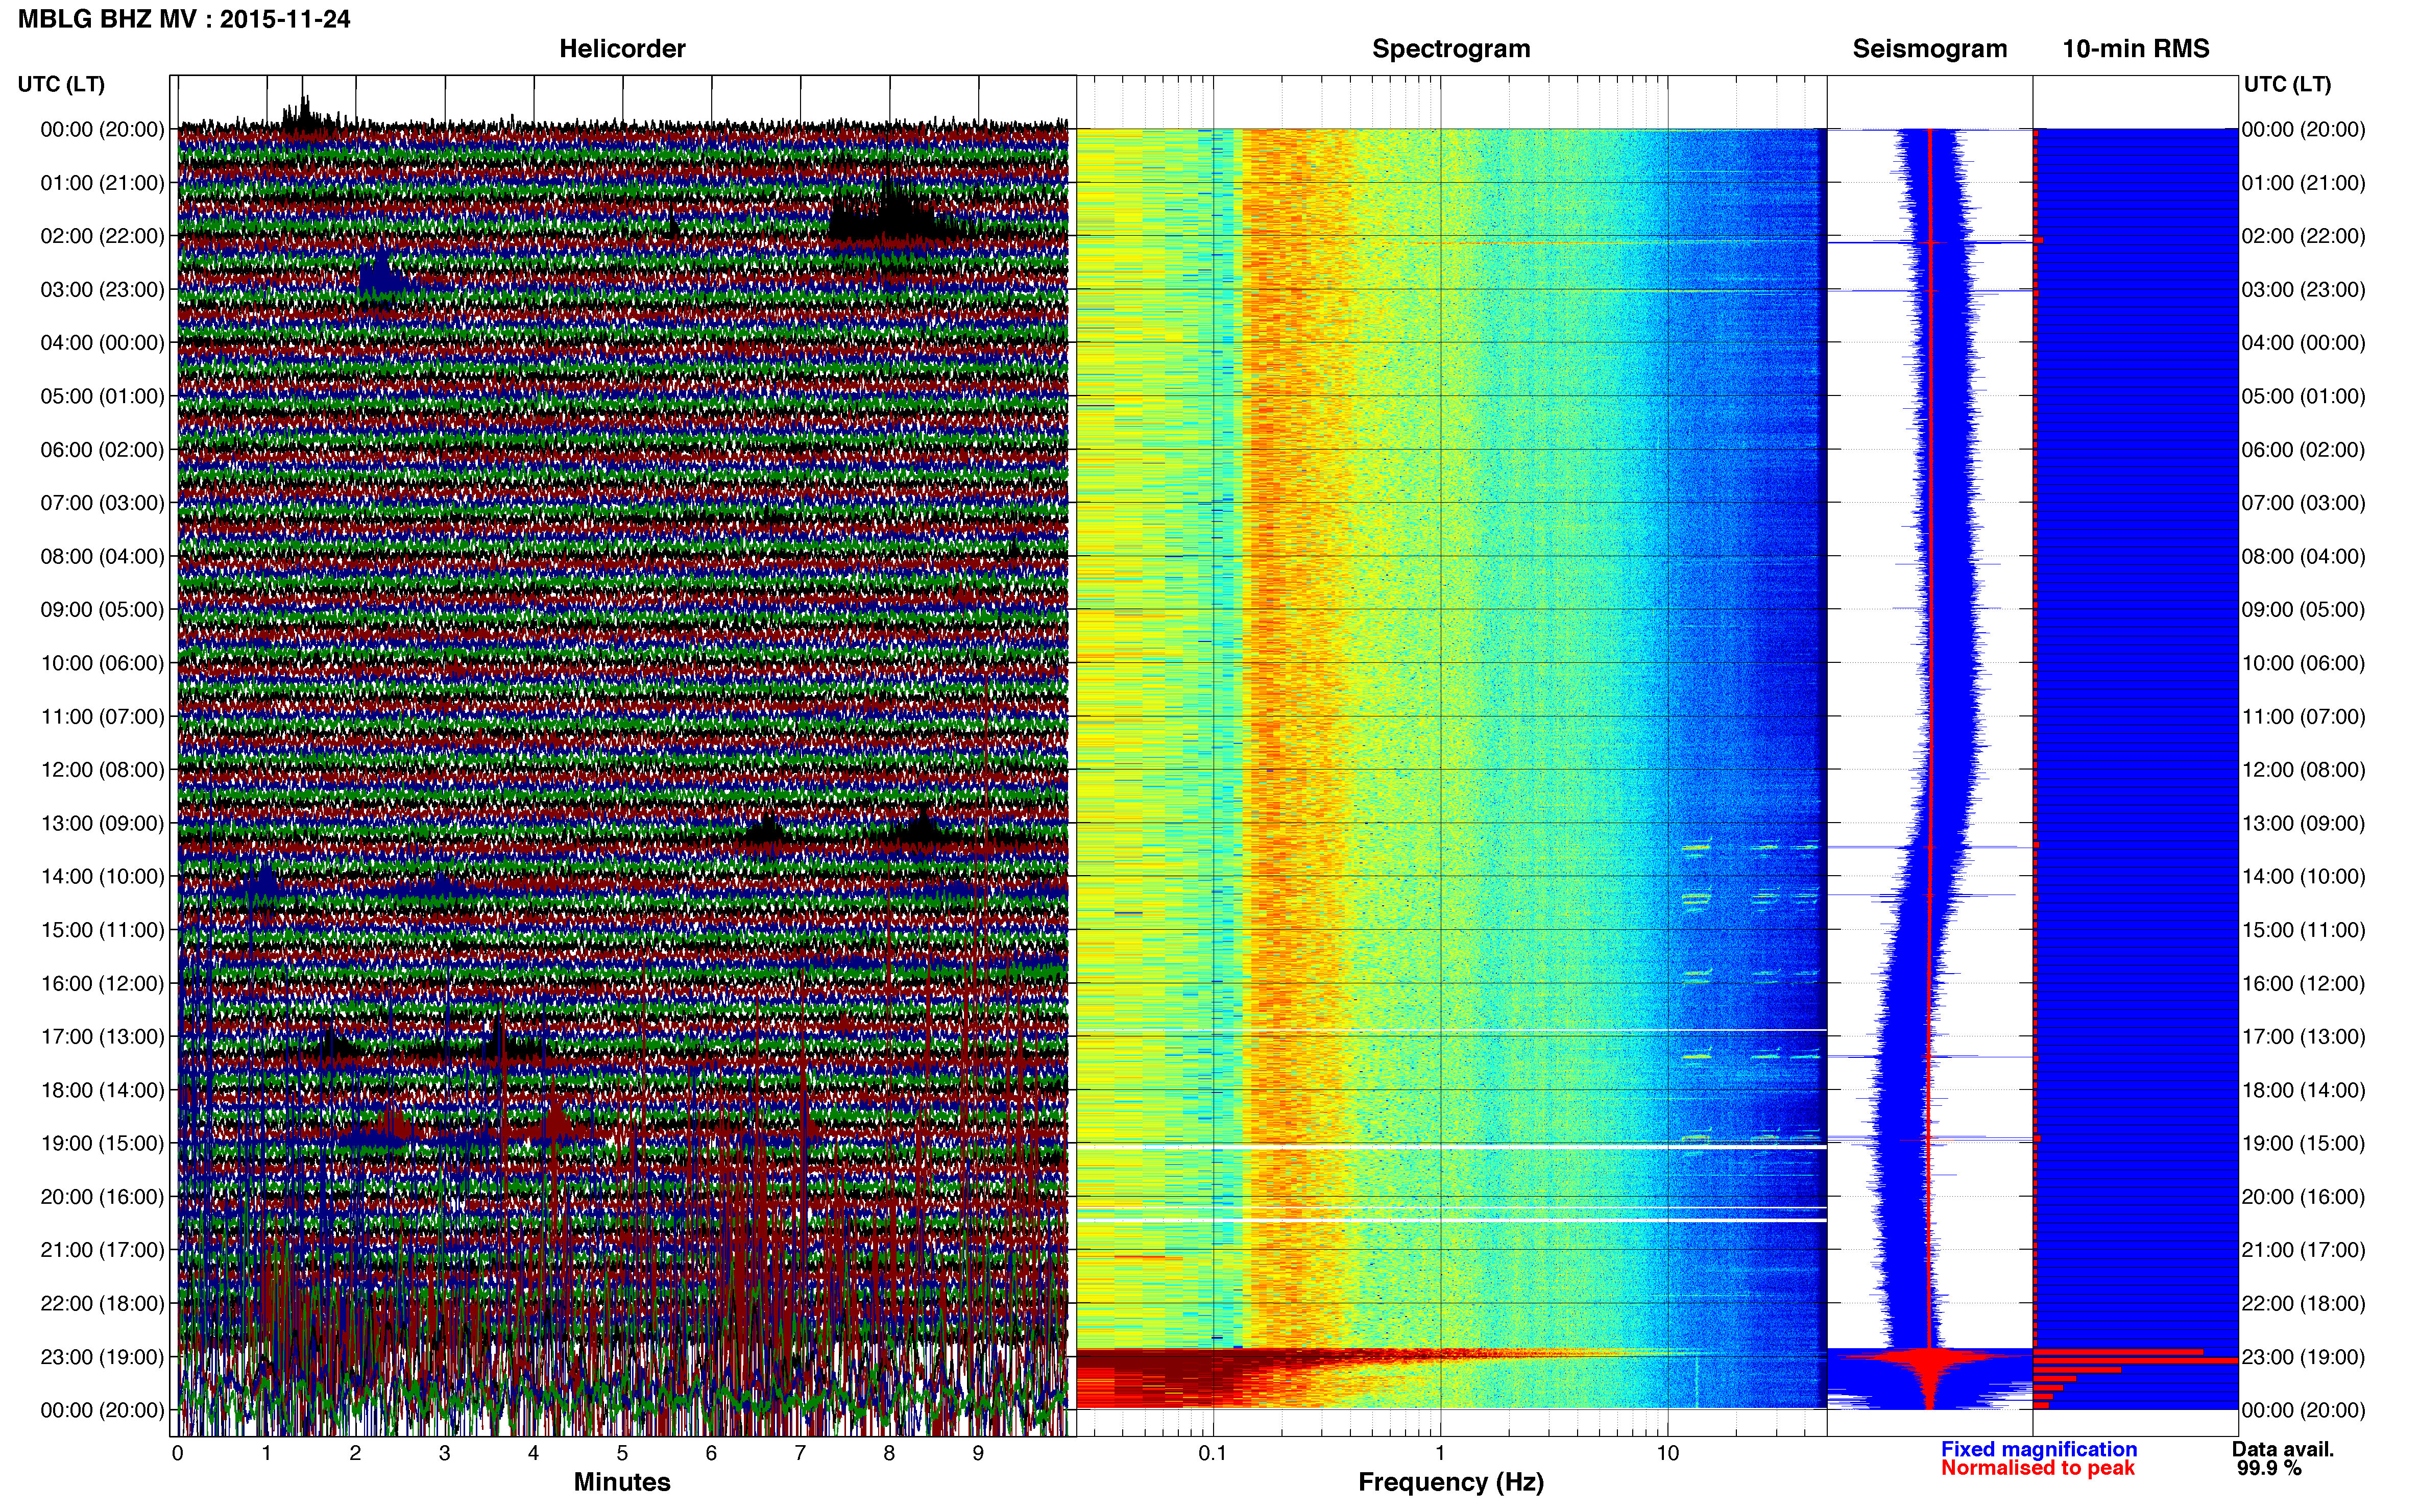This screenshot has height=1512, width=2420.
Task: Click the 'Seismogram' panel heading
Action: (x=1930, y=49)
